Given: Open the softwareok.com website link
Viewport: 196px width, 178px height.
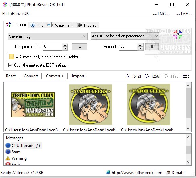Looking at the screenshot, I should click(x=137, y=173).
